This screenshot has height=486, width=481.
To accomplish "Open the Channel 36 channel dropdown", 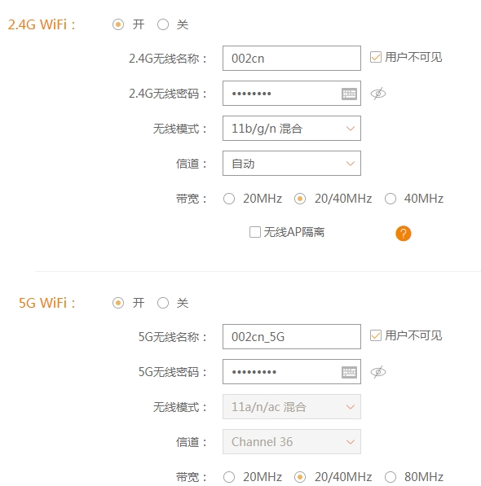I will coord(292,442).
